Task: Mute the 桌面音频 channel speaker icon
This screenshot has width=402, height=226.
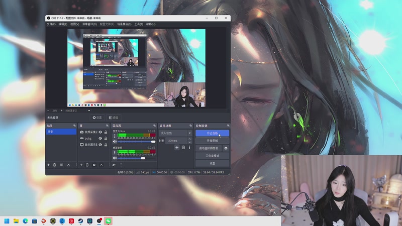Action: pyautogui.click(x=115, y=158)
